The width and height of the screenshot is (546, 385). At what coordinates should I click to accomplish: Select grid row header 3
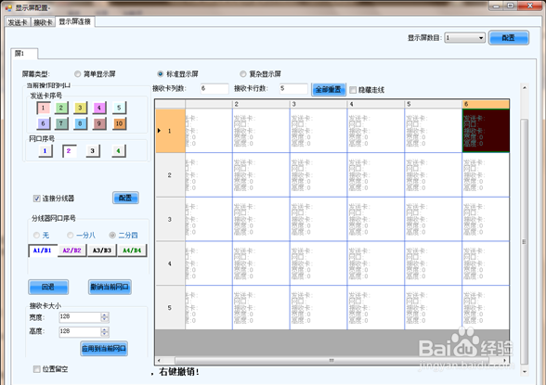(170, 219)
